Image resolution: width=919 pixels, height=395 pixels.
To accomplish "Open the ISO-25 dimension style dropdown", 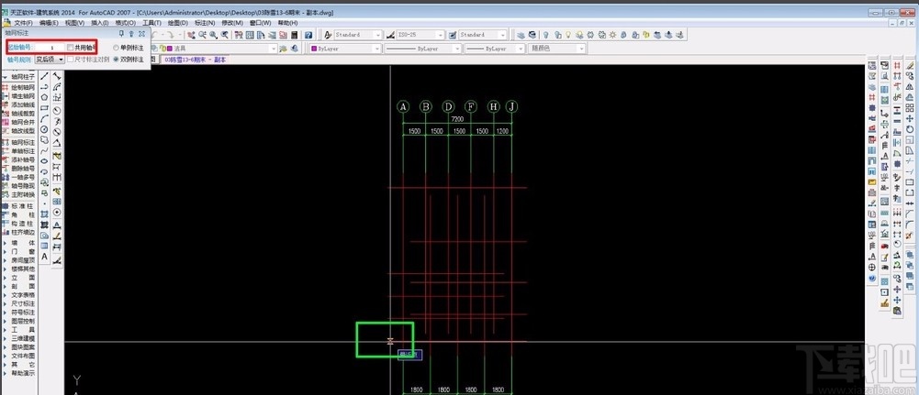I will pos(420,35).
